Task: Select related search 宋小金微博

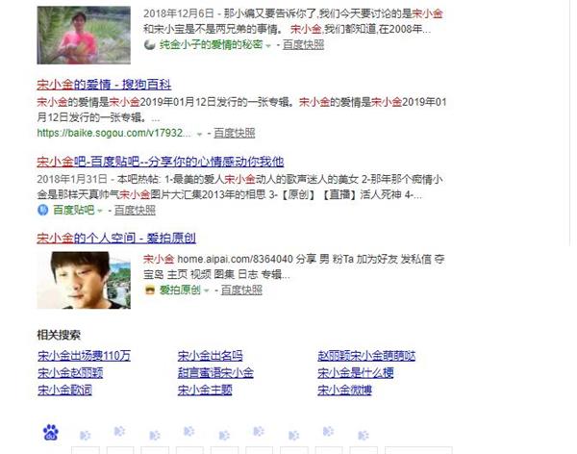Action: 344,390
